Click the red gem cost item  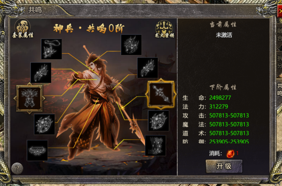pos(230,154)
